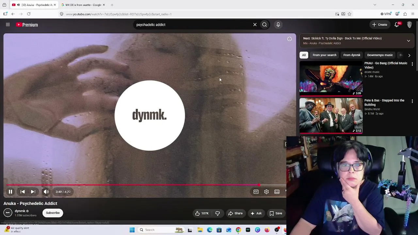Go to YouTube Premium home logo
The image size is (418, 235).
tap(27, 25)
